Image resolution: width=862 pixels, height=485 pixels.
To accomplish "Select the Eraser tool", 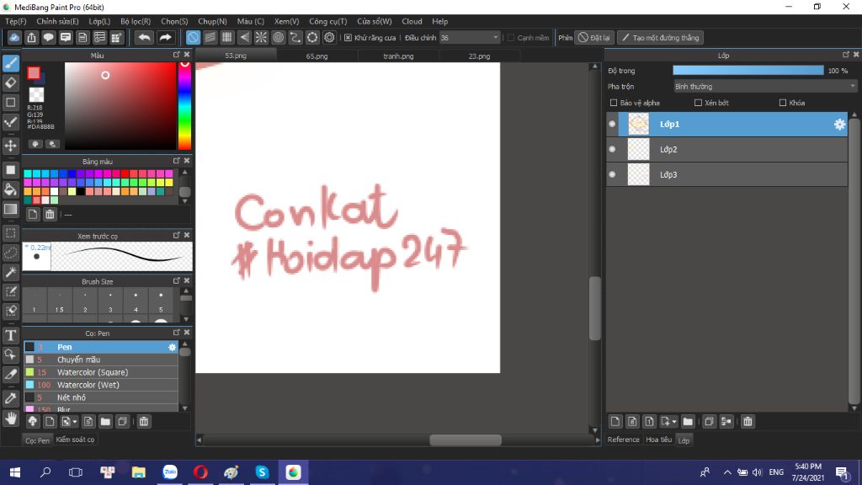I will [10, 83].
